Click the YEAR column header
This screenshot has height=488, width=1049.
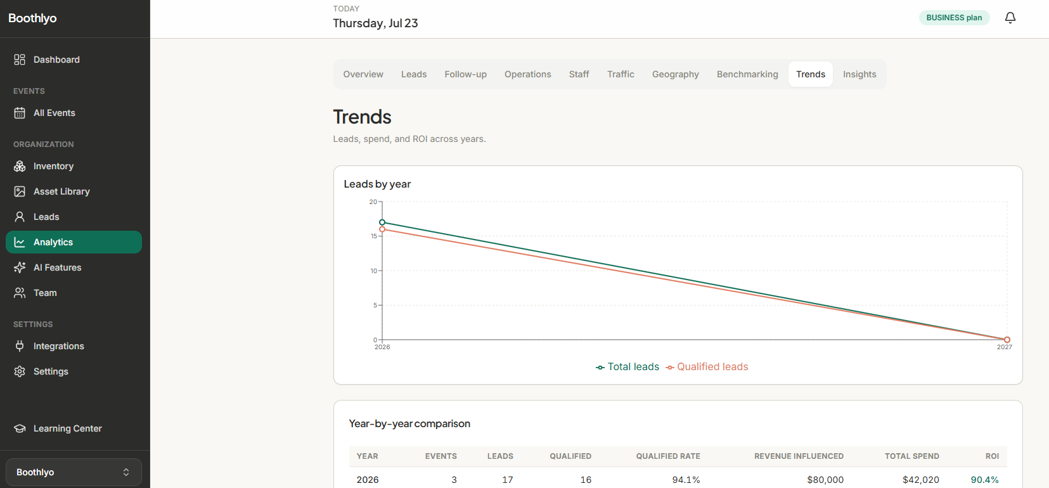click(x=367, y=456)
